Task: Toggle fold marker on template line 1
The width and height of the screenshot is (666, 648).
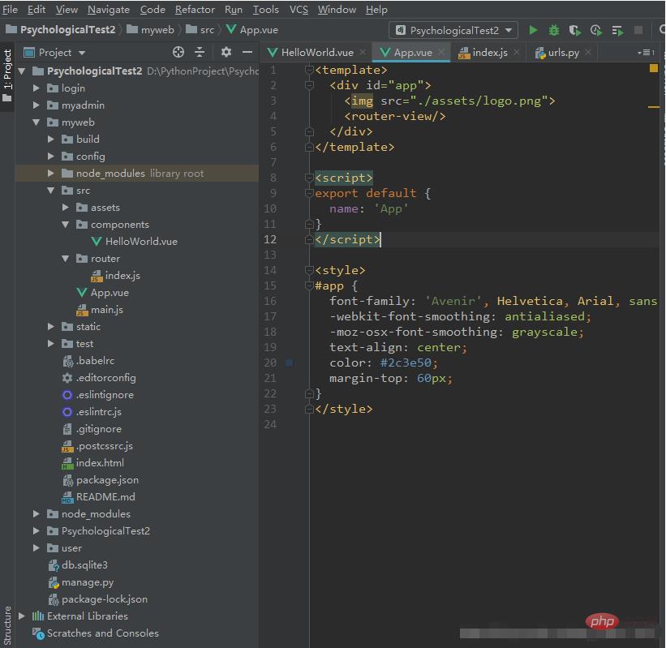Action: tap(309, 71)
